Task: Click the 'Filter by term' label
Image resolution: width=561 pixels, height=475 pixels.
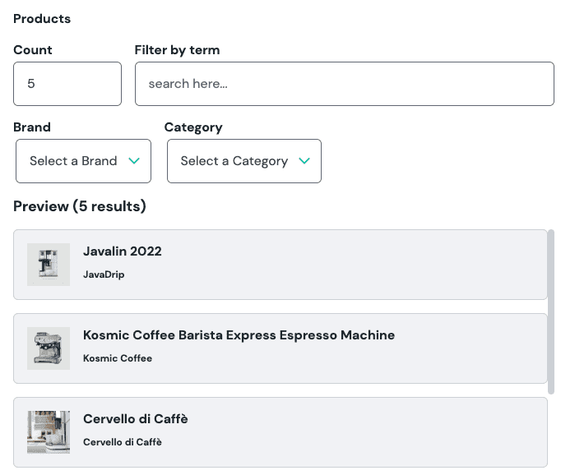Action: coord(177,50)
